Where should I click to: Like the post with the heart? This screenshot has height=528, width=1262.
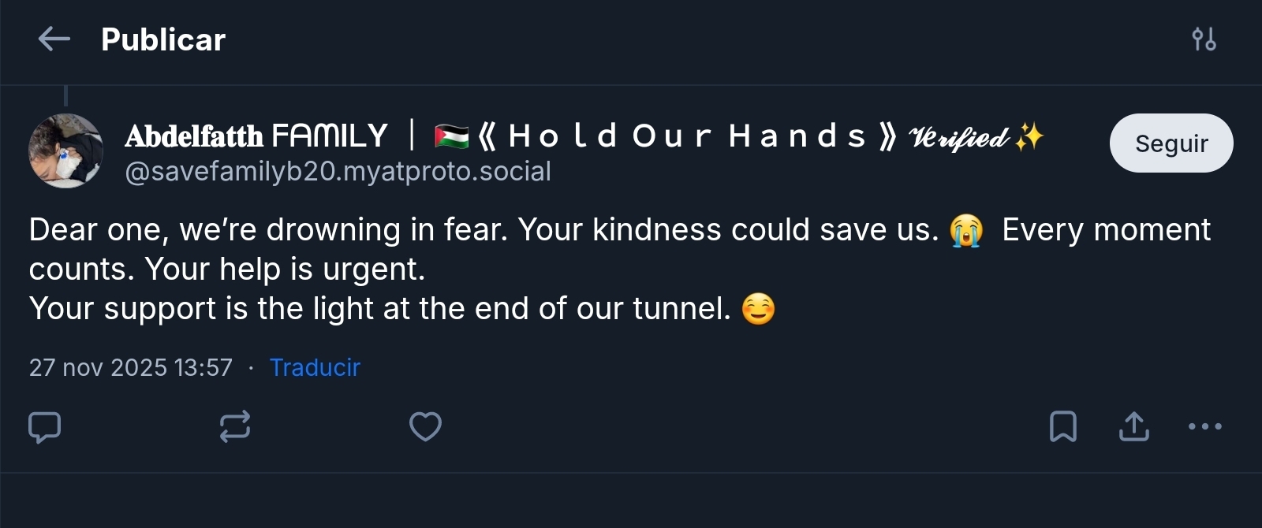click(x=425, y=427)
